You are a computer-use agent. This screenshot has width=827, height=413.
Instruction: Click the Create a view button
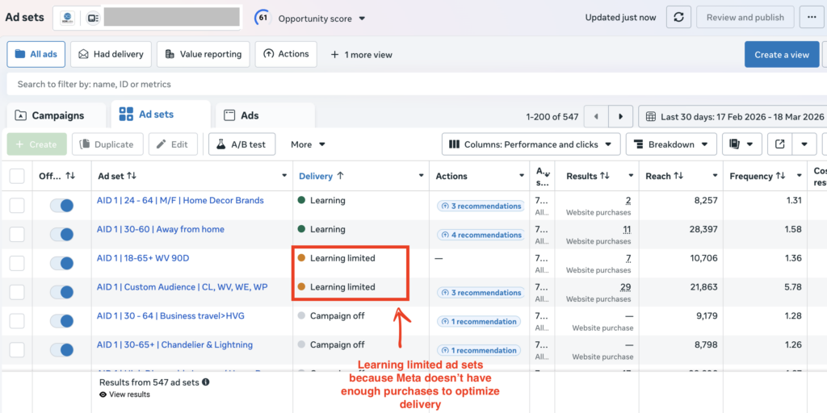(781, 55)
